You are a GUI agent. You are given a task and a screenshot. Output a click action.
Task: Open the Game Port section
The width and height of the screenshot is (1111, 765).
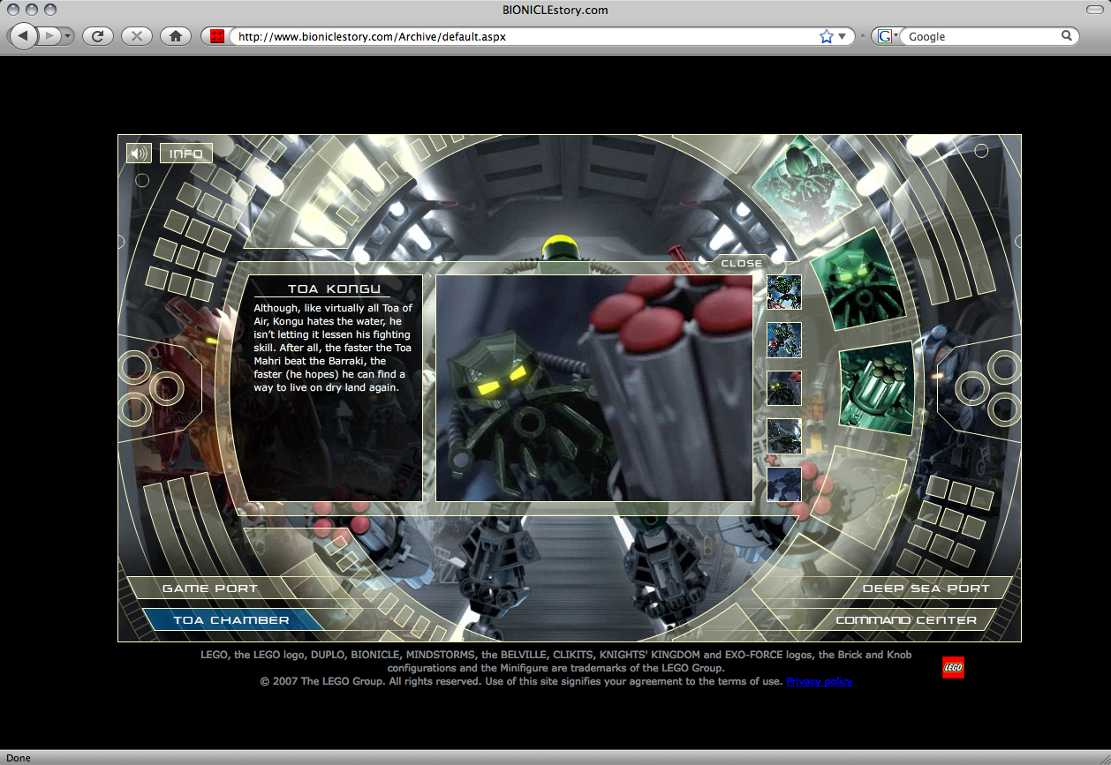tap(210, 589)
